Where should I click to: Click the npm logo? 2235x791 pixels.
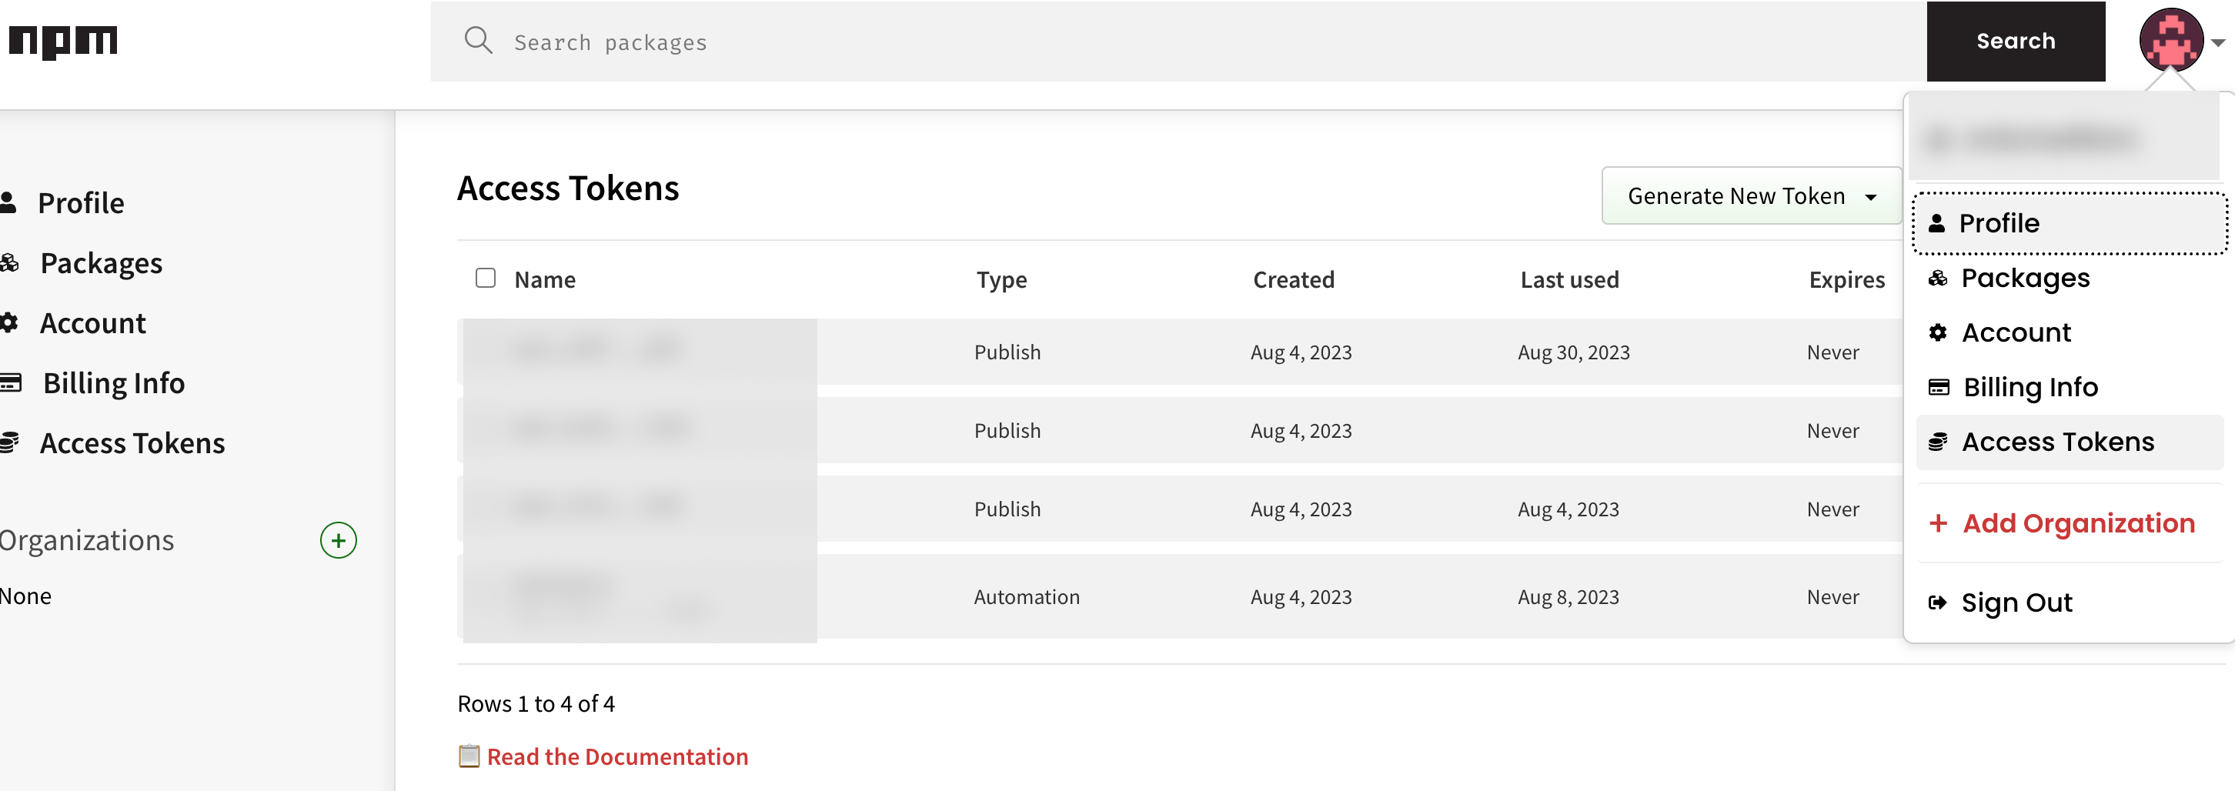pos(62,42)
